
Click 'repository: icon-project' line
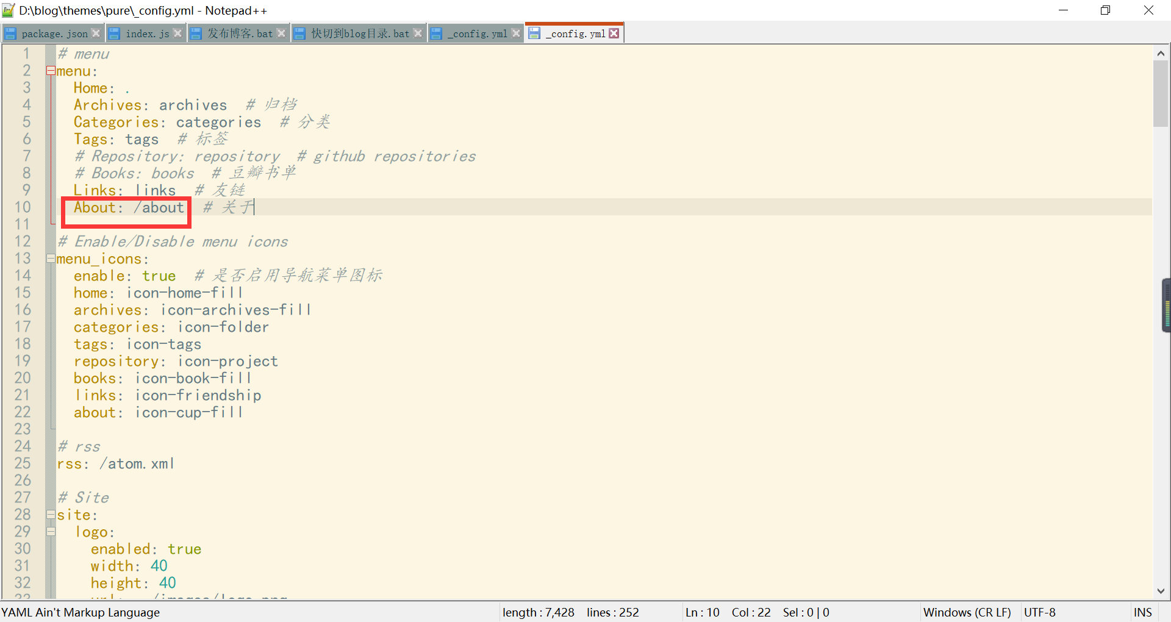tap(176, 361)
